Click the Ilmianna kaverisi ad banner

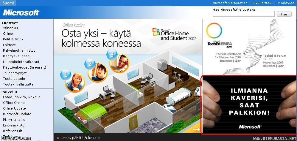(249, 105)
